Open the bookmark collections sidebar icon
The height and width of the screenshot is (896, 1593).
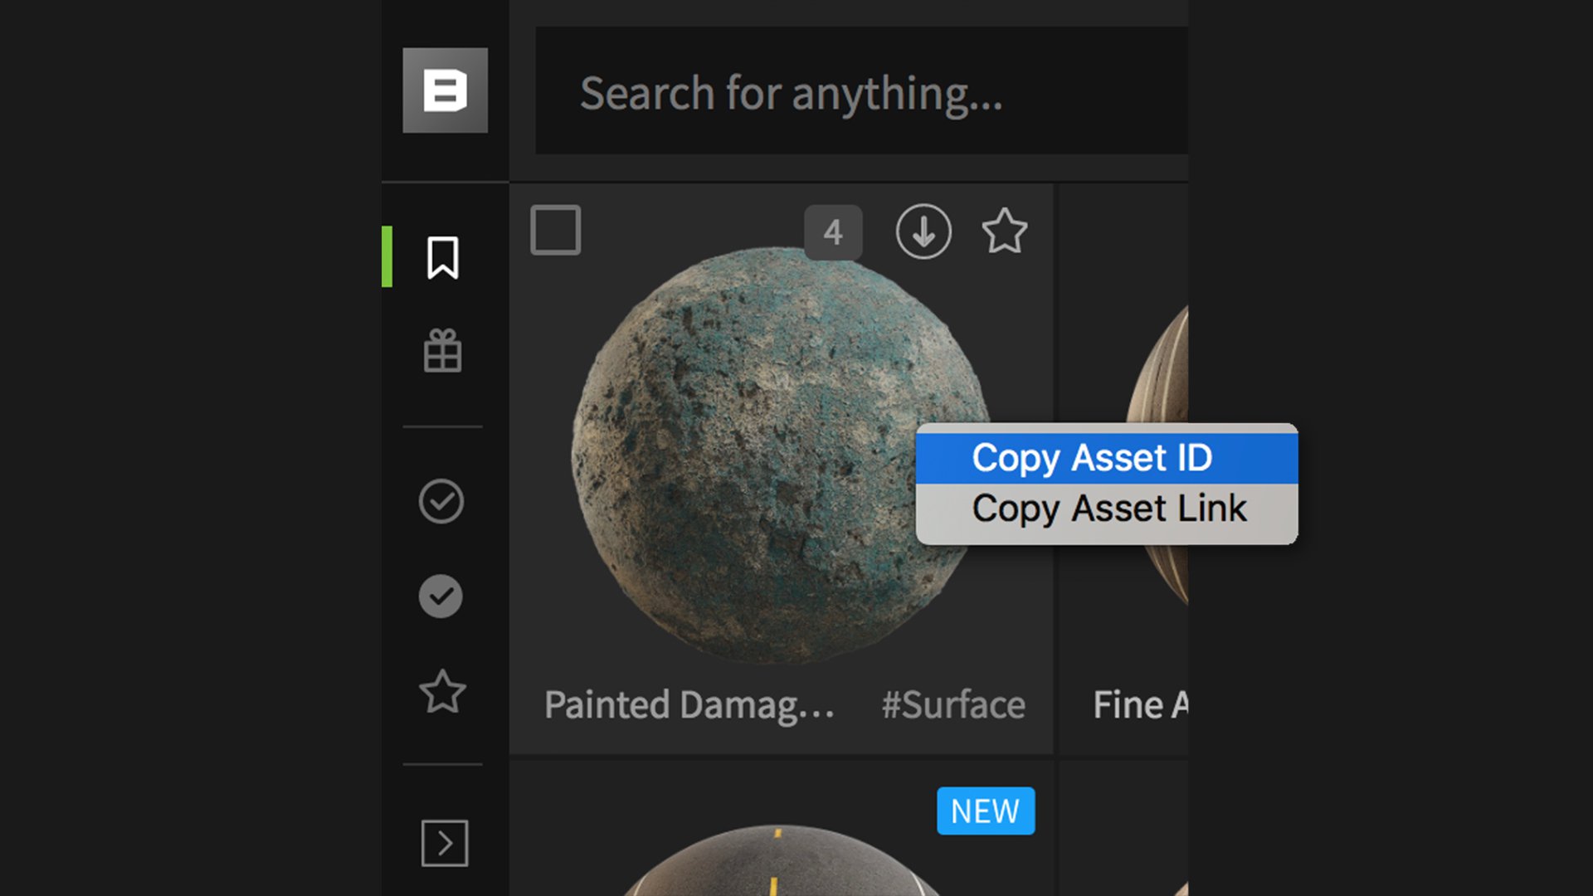[442, 258]
